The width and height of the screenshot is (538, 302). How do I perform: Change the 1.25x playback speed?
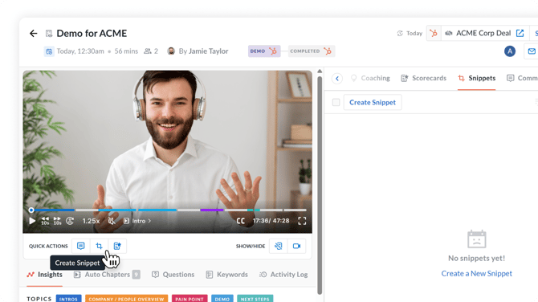coord(91,221)
